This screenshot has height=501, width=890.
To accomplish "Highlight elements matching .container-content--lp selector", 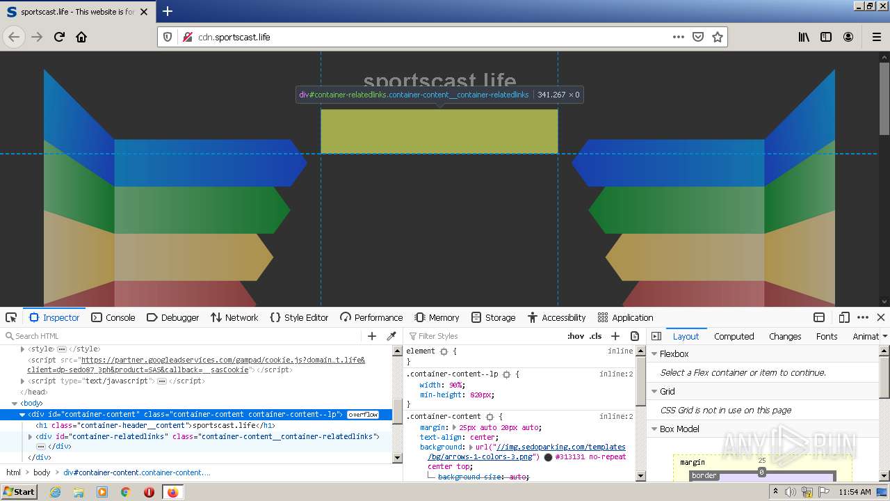I will pos(506,374).
